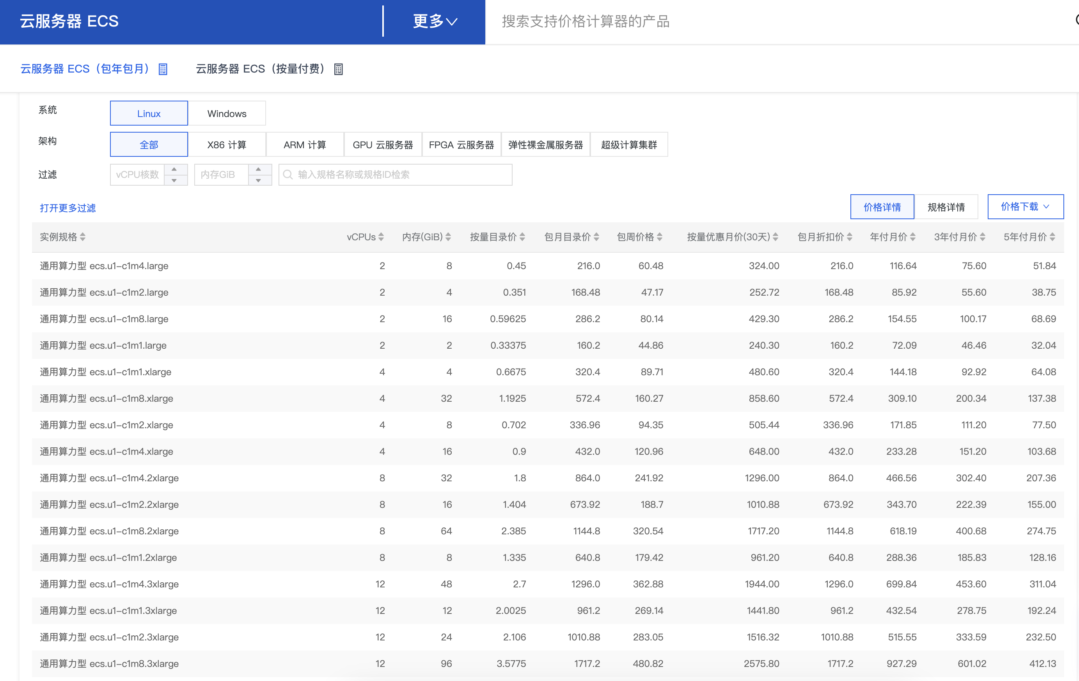Click row ecs.u1-c1m1.3xlarge

tap(548, 611)
